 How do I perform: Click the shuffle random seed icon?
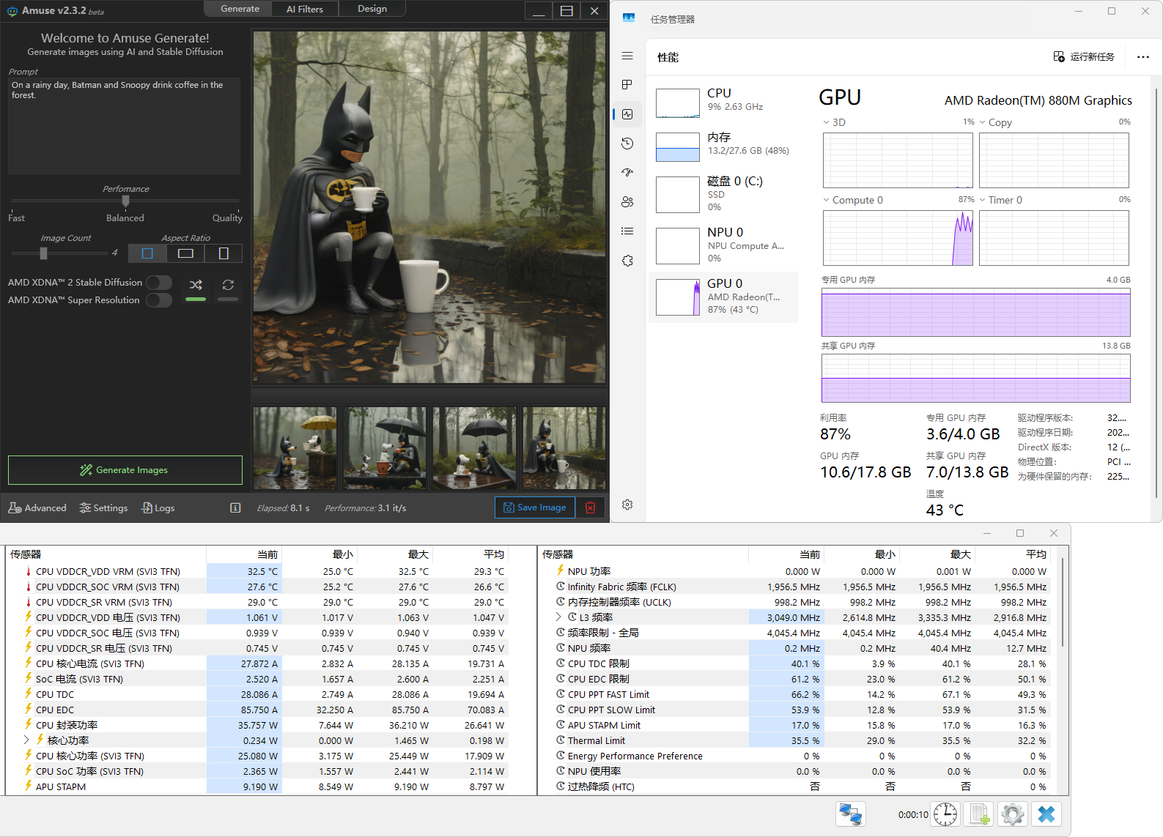[x=196, y=285]
